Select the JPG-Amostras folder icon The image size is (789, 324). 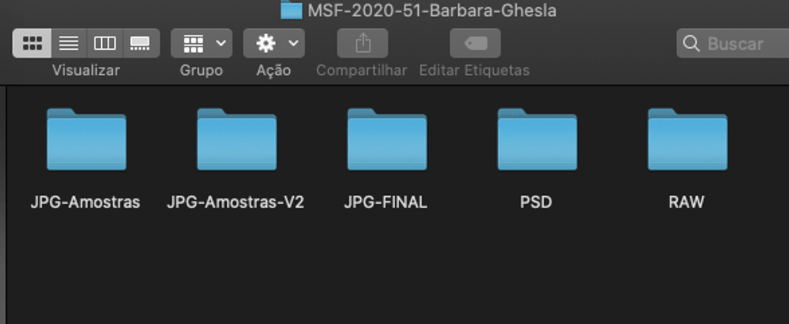point(86,139)
